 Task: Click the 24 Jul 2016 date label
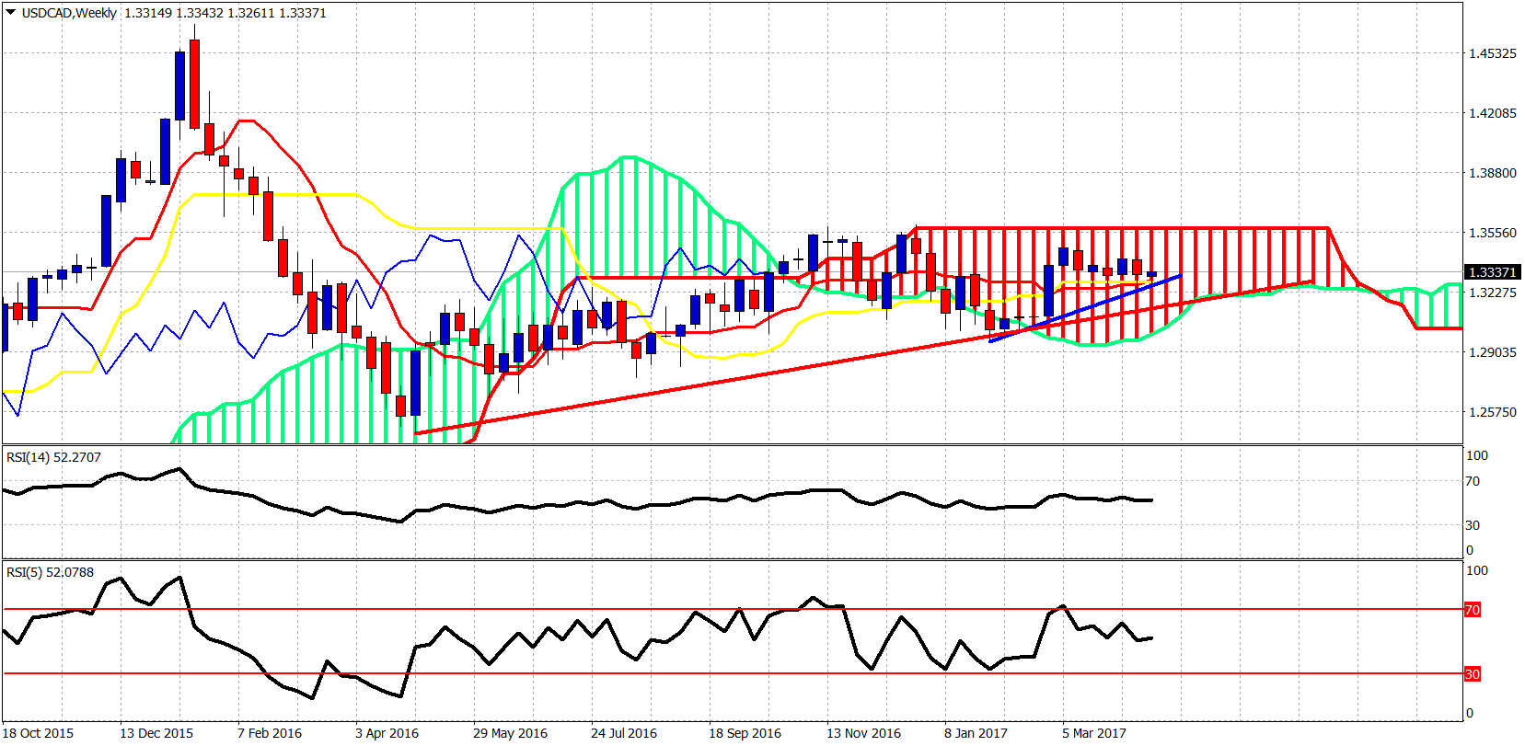(624, 733)
